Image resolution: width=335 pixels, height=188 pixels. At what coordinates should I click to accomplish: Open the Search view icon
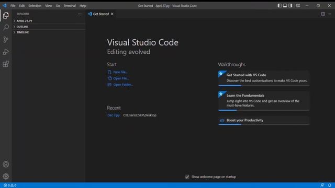[x=6, y=27]
